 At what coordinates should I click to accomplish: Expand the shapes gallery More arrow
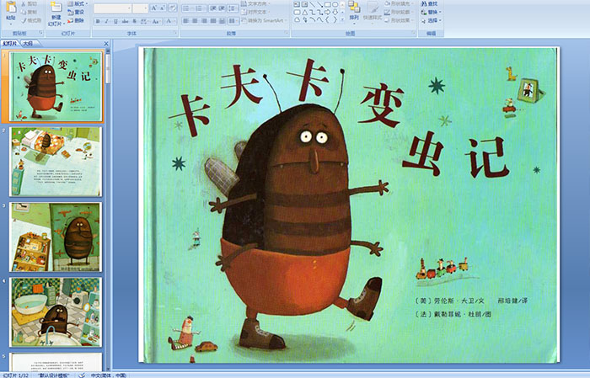[342, 19]
